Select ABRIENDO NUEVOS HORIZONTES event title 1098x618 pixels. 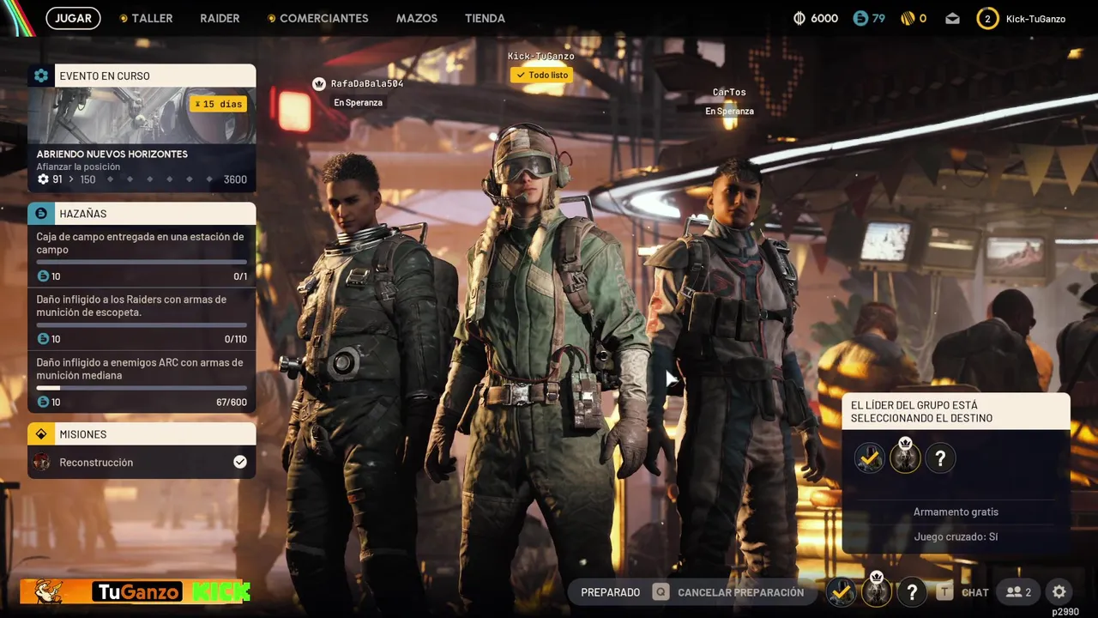(x=112, y=154)
